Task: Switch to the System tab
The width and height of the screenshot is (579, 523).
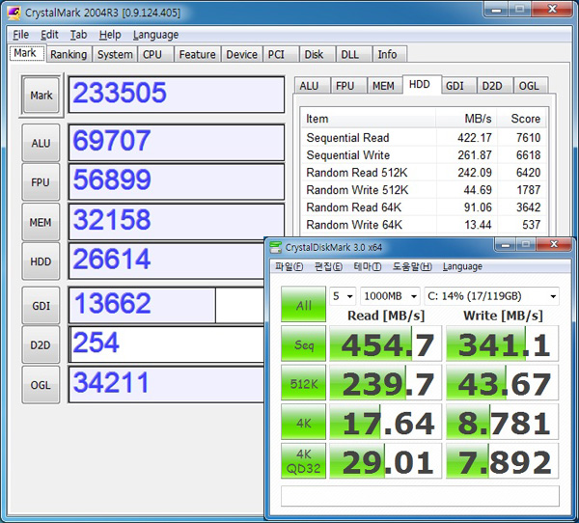Action: (x=115, y=54)
